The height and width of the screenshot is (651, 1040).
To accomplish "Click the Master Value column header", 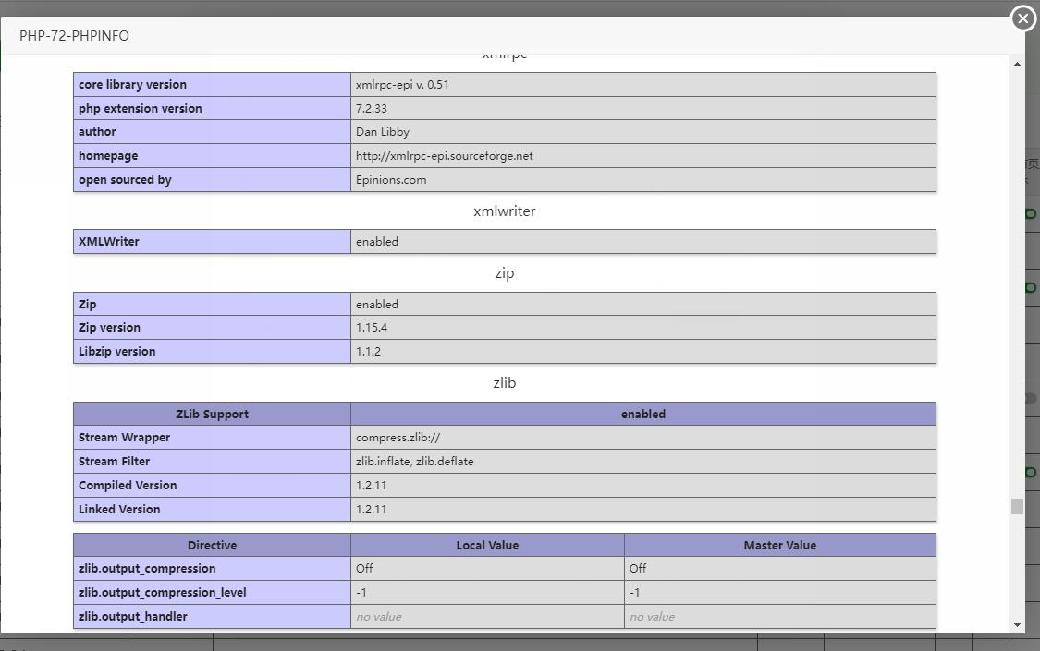I will pyautogui.click(x=779, y=546).
